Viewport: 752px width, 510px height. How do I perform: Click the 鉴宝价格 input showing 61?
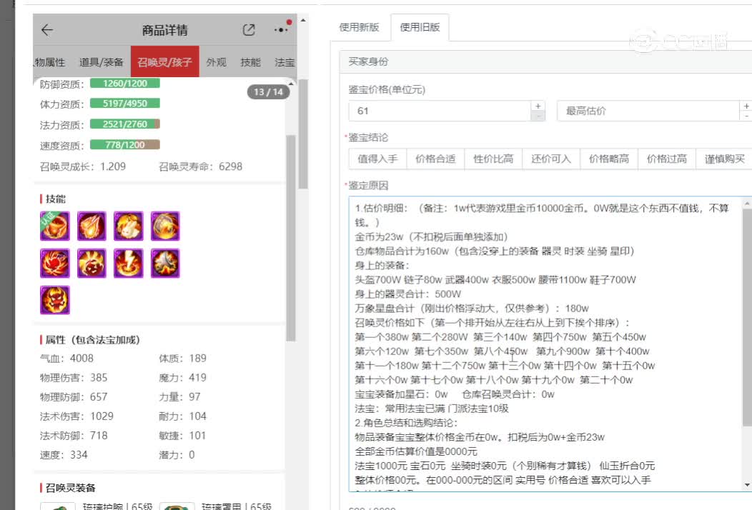click(440, 111)
